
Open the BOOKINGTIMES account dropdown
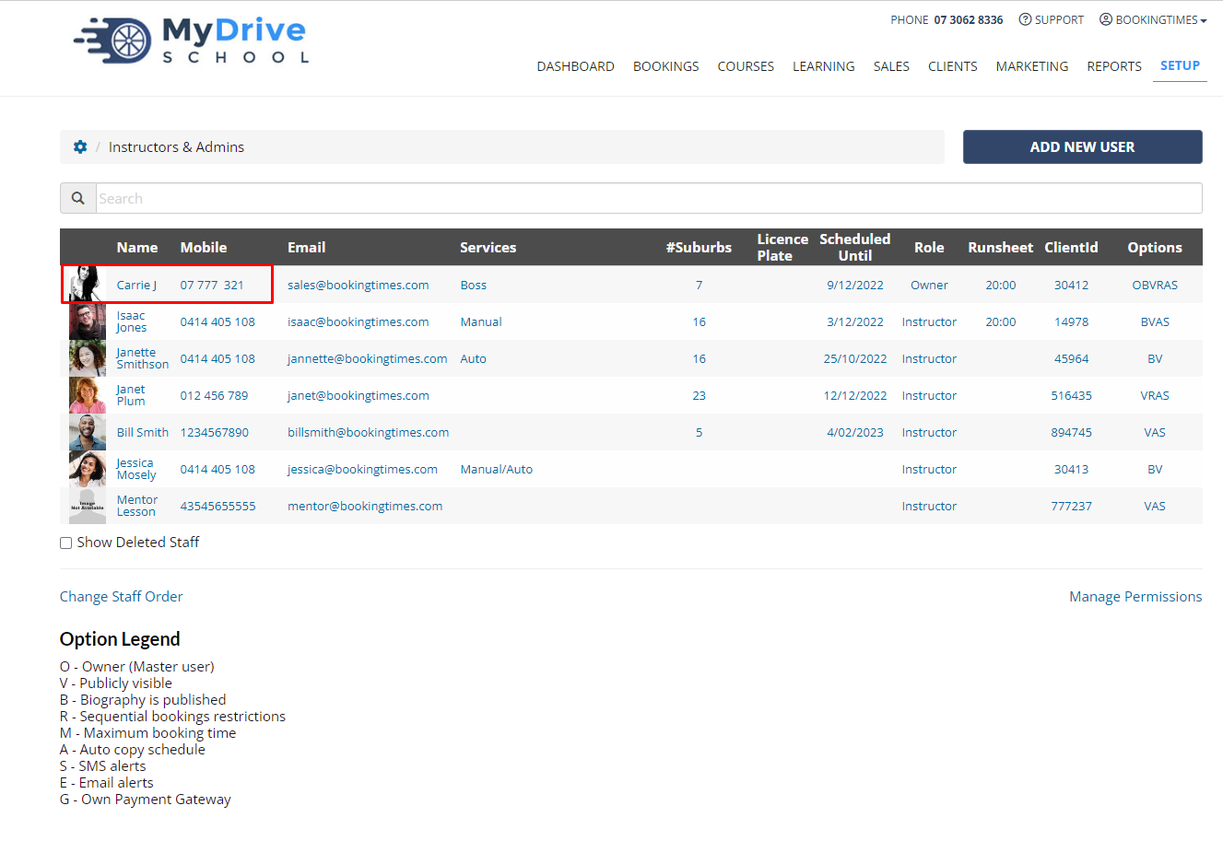click(1153, 19)
